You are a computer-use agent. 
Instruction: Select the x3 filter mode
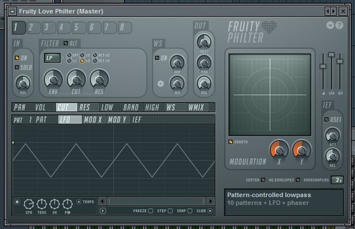point(82,61)
